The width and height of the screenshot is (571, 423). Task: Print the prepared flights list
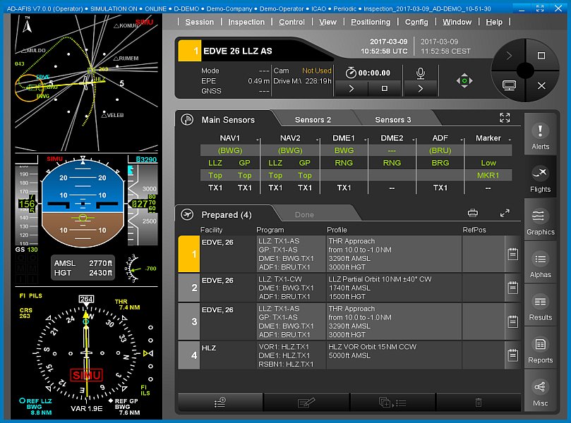[x=473, y=213]
